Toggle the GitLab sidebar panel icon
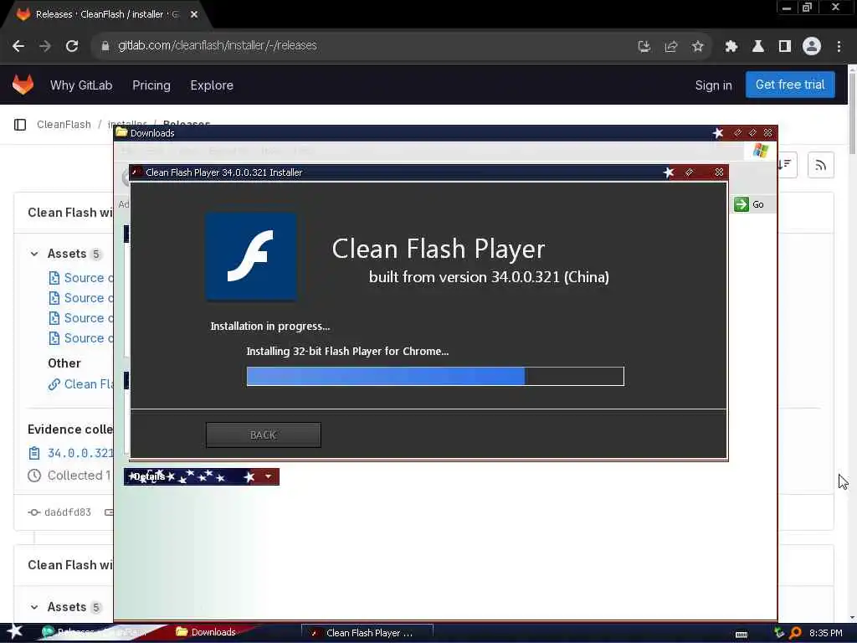857x643 pixels. (20, 125)
